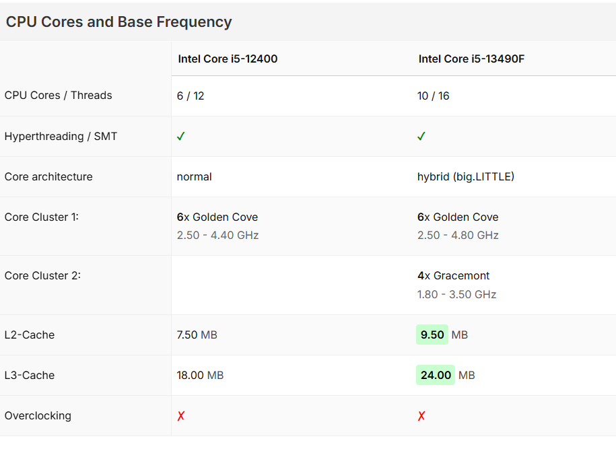Click the red Overclocking X for i5-13490F
The height and width of the screenshot is (449, 616).
tap(421, 416)
